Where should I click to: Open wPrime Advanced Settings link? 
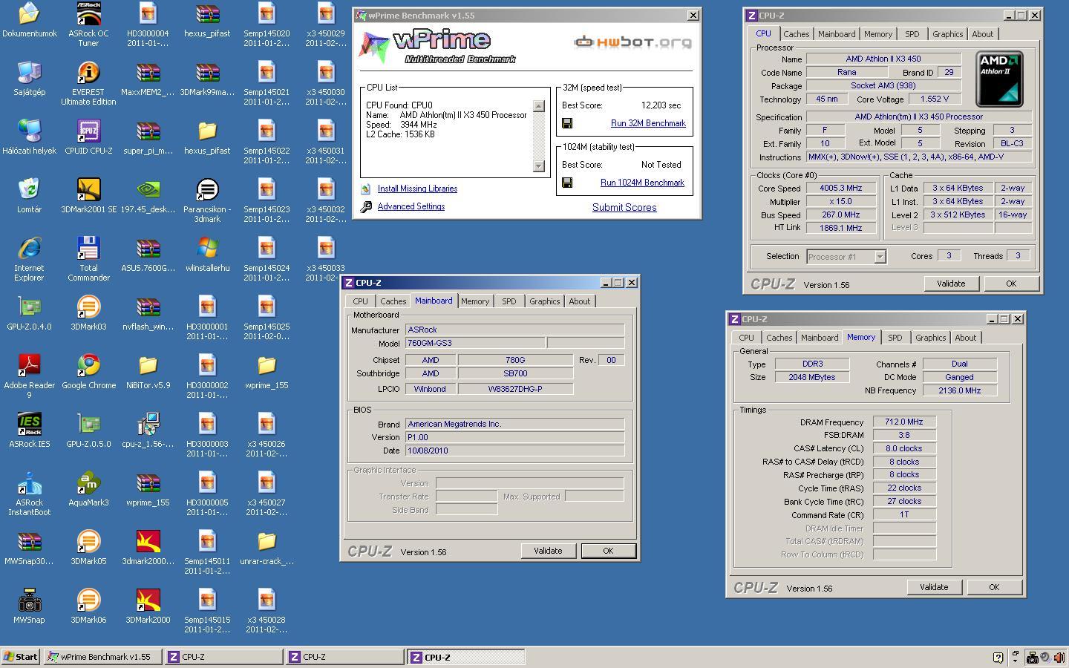pyautogui.click(x=411, y=206)
